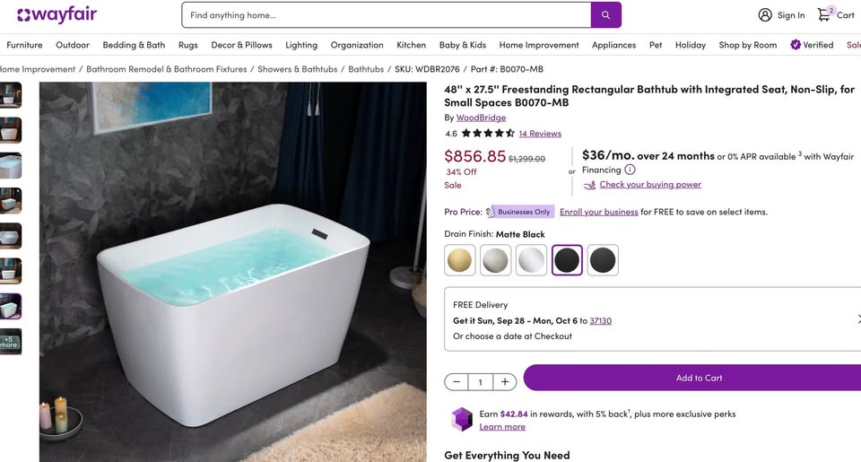Click the rewards purple cube icon
861x462 pixels.
(x=462, y=420)
